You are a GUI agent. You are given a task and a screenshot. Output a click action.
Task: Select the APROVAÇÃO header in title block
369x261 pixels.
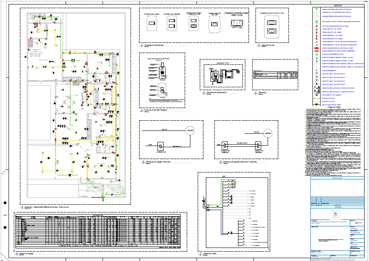click(x=337, y=178)
